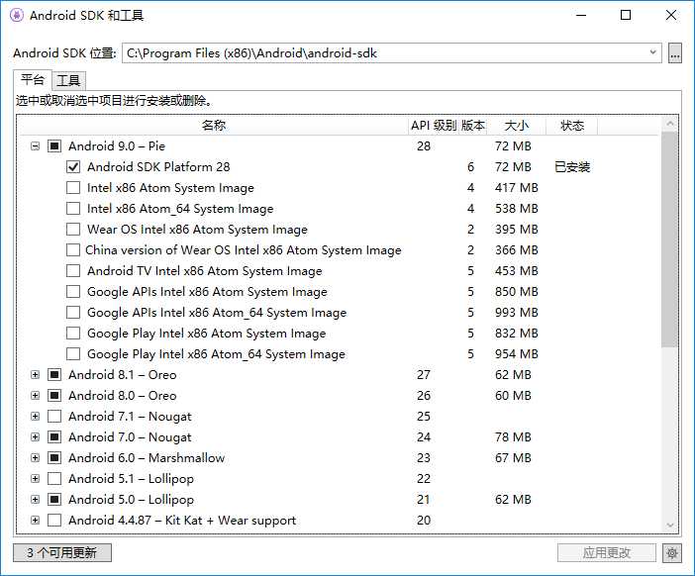Uncheck Android SDK Platform 28 checkbox
Screen dimensions: 695x576
pyautogui.click(x=73, y=167)
